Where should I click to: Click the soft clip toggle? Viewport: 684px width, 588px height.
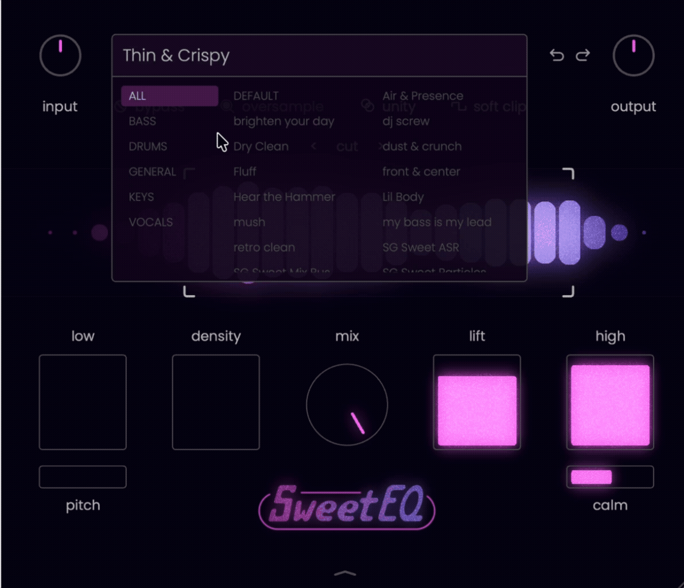[x=489, y=106]
